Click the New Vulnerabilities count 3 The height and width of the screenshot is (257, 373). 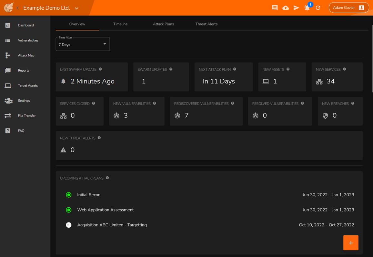126,115
